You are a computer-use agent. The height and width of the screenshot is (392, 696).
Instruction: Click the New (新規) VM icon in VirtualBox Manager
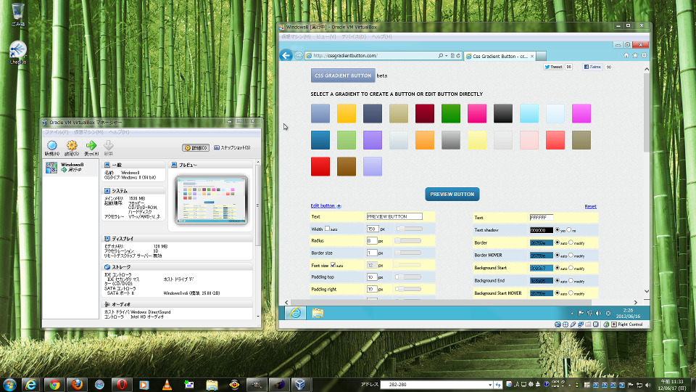tap(52, 148)
